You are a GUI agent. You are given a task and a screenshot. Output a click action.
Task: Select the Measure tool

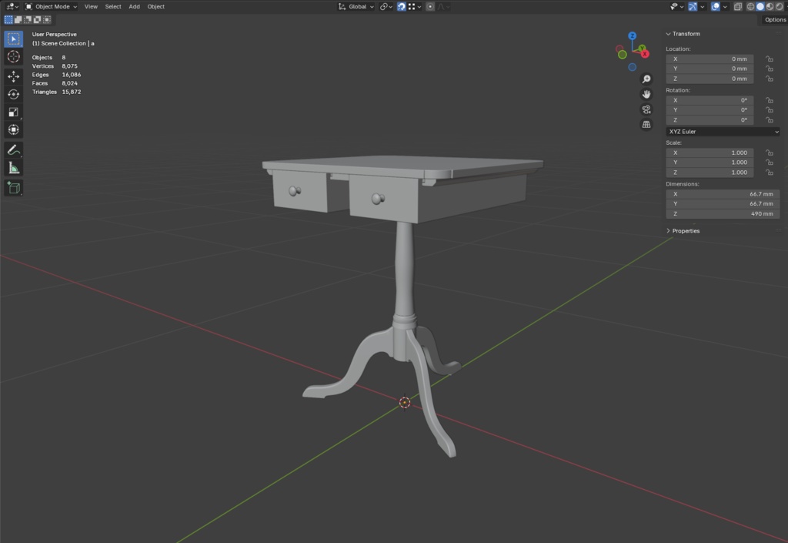(14, 168)
